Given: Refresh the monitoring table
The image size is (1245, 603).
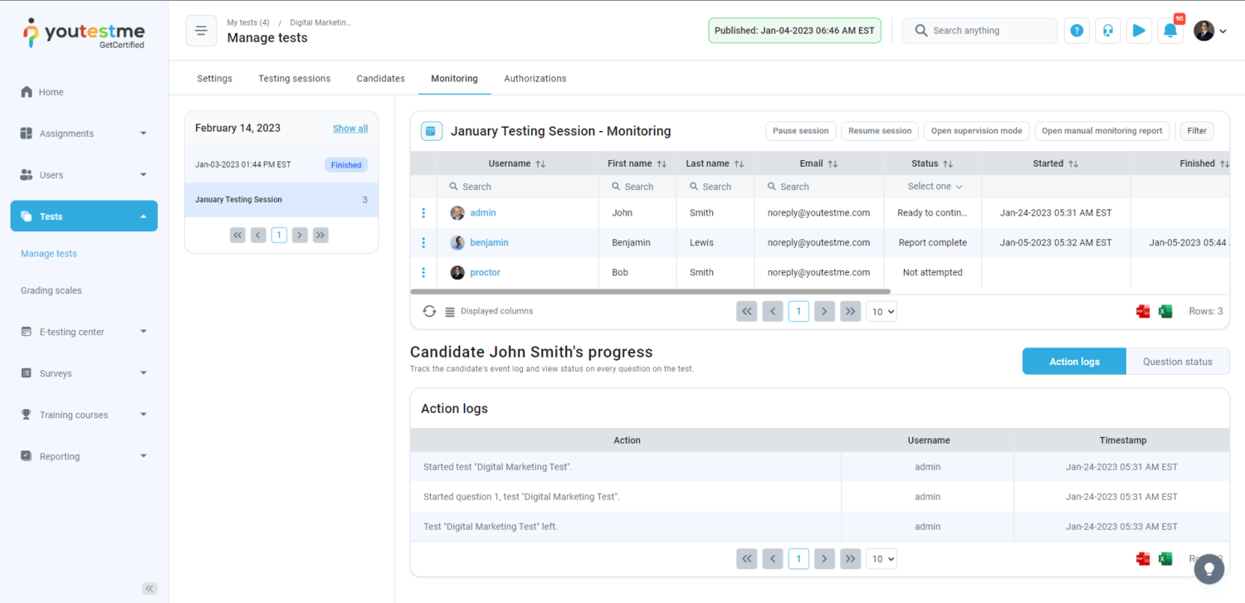Looking at the screenshot, I should 429,311.
